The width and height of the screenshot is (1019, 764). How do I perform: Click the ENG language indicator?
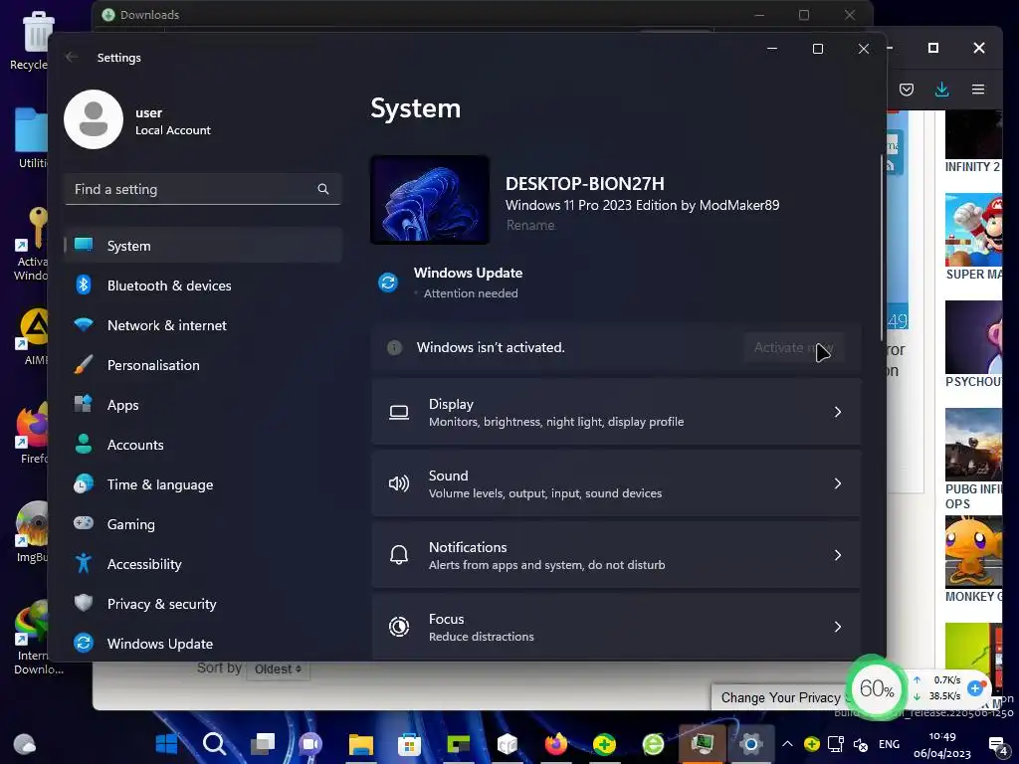[889, 744]
